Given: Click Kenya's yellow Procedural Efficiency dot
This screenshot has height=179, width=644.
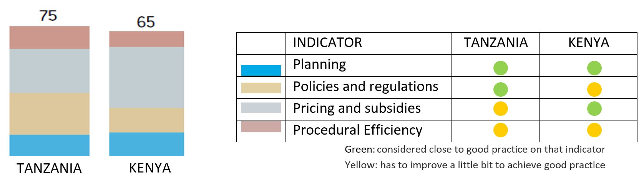Looking at the screenshot, I should point(594,130).
